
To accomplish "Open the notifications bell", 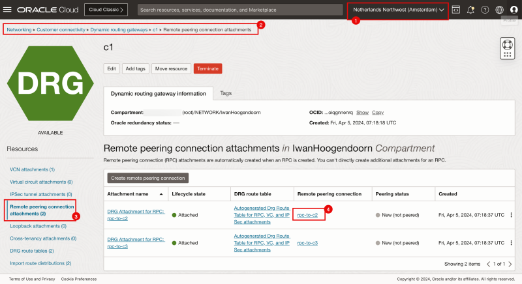I will [470, 10].
